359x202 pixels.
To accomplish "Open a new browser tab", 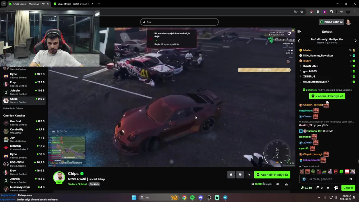I will coord(99,4).
